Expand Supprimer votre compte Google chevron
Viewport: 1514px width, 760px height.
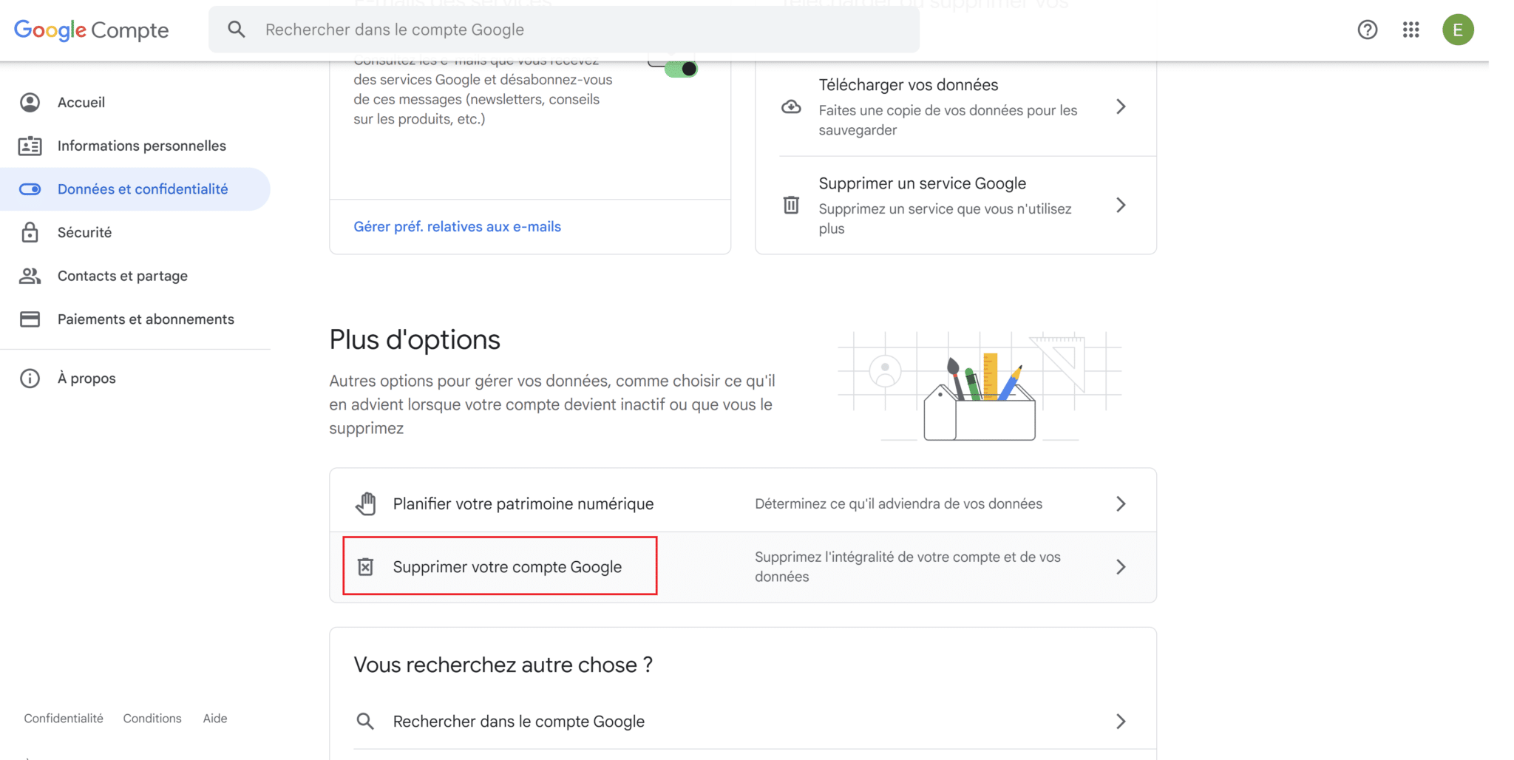tap(1121, 566)
